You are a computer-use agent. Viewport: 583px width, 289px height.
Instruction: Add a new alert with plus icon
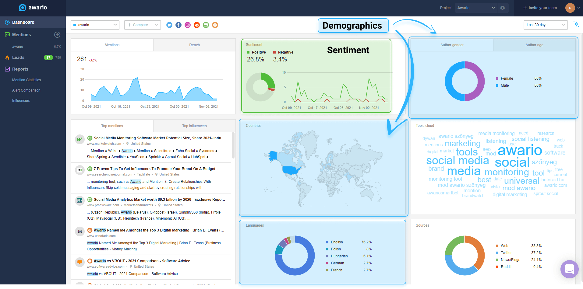pos(57,35)
